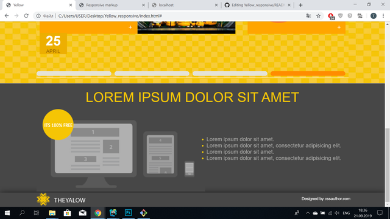Open the network icon in system tray
This screenshot has width=390, height=219.
(330, 213)
